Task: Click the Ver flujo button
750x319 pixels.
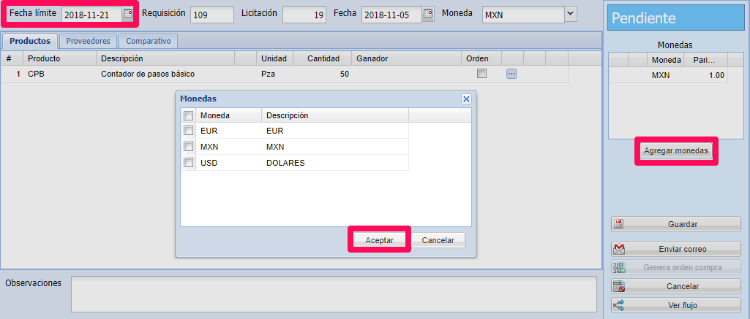Action: click(676, 305)
